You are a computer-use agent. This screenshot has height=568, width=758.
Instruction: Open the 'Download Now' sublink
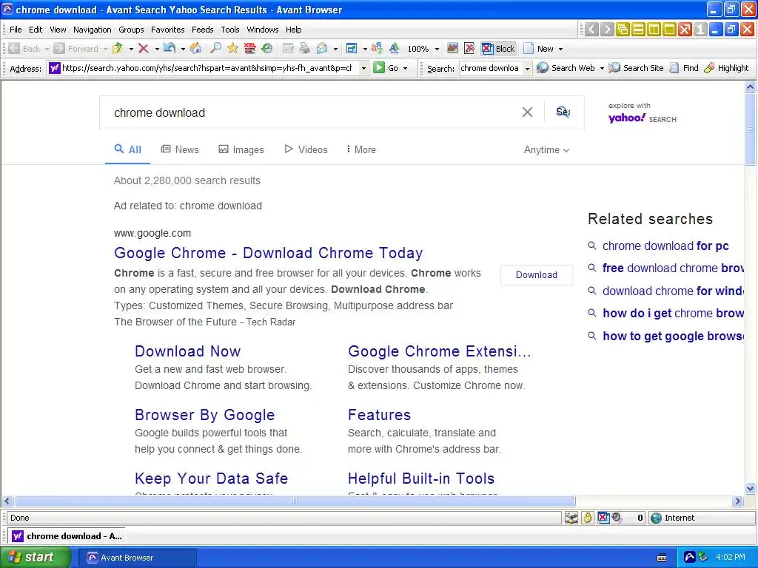pos(187,351)
